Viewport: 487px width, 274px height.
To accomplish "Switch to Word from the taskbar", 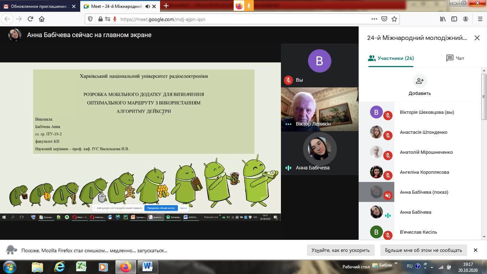I will point(148,267).
